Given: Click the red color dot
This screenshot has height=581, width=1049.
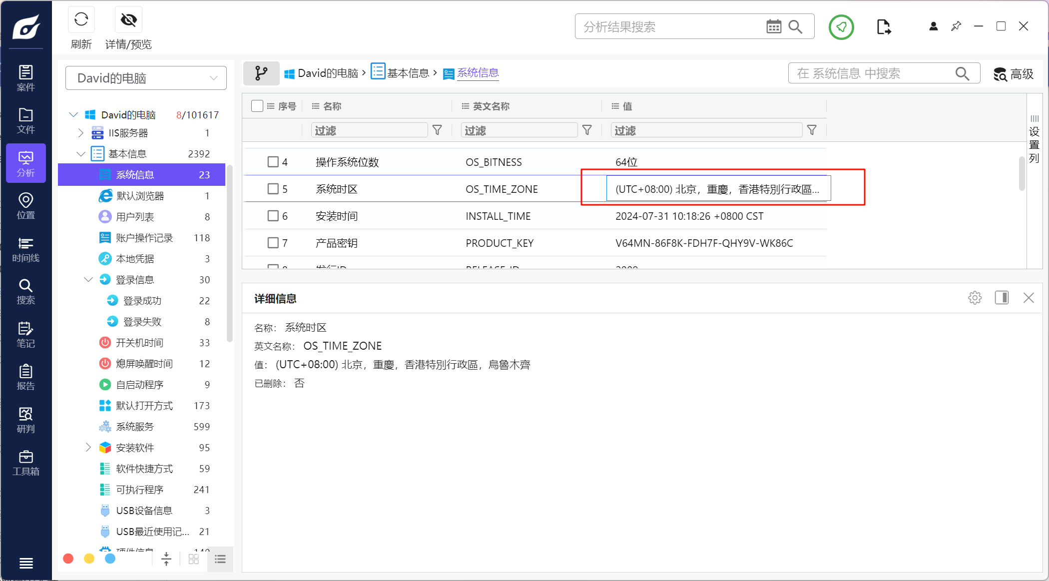Looking at the screenshot, I should pos(68,559).
